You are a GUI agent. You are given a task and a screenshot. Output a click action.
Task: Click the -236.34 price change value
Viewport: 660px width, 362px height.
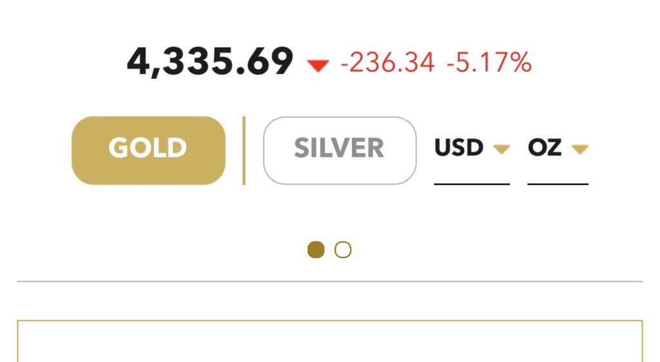coord(387,63)
